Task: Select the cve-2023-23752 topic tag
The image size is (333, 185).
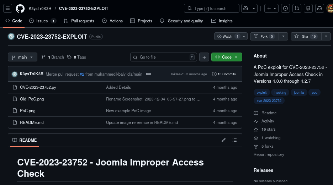Action: tap(269, 100)
